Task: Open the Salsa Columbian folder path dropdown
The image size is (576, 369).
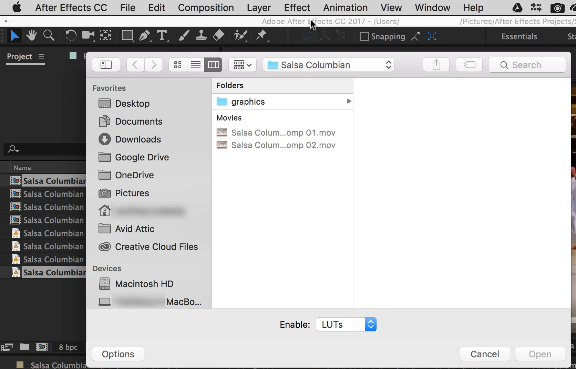Action: pyautogui.click(x=329, y=65)
